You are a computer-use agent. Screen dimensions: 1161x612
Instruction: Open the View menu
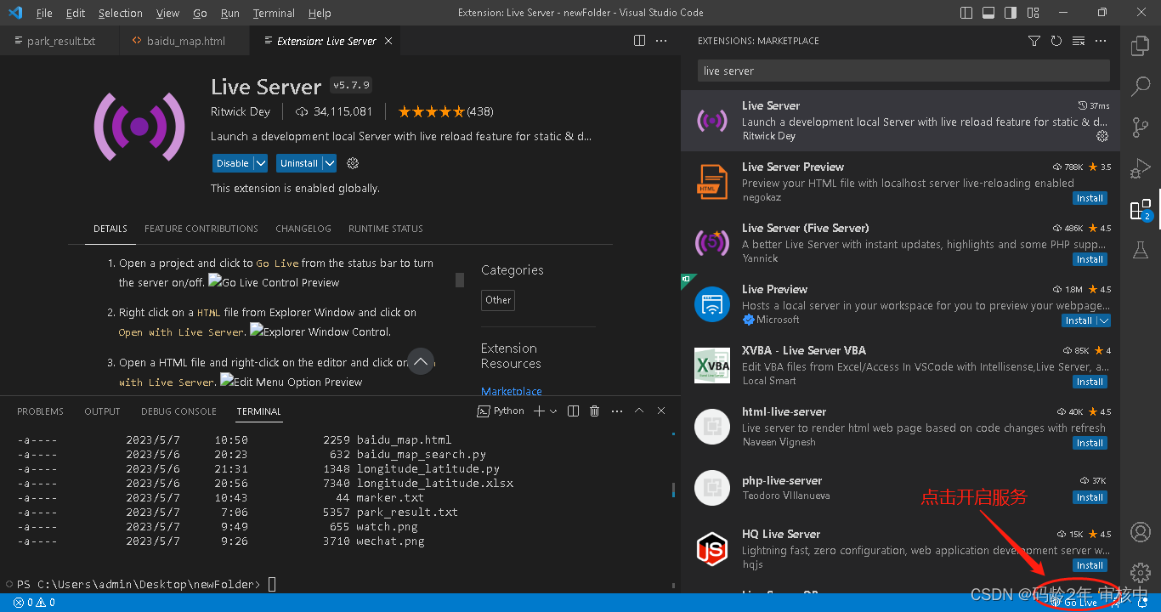pyautogui.click(x=168, y=13)
